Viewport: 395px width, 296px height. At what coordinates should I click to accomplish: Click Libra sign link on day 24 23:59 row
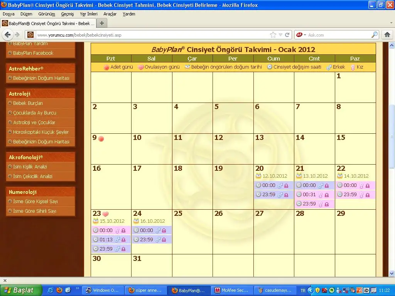164,240
